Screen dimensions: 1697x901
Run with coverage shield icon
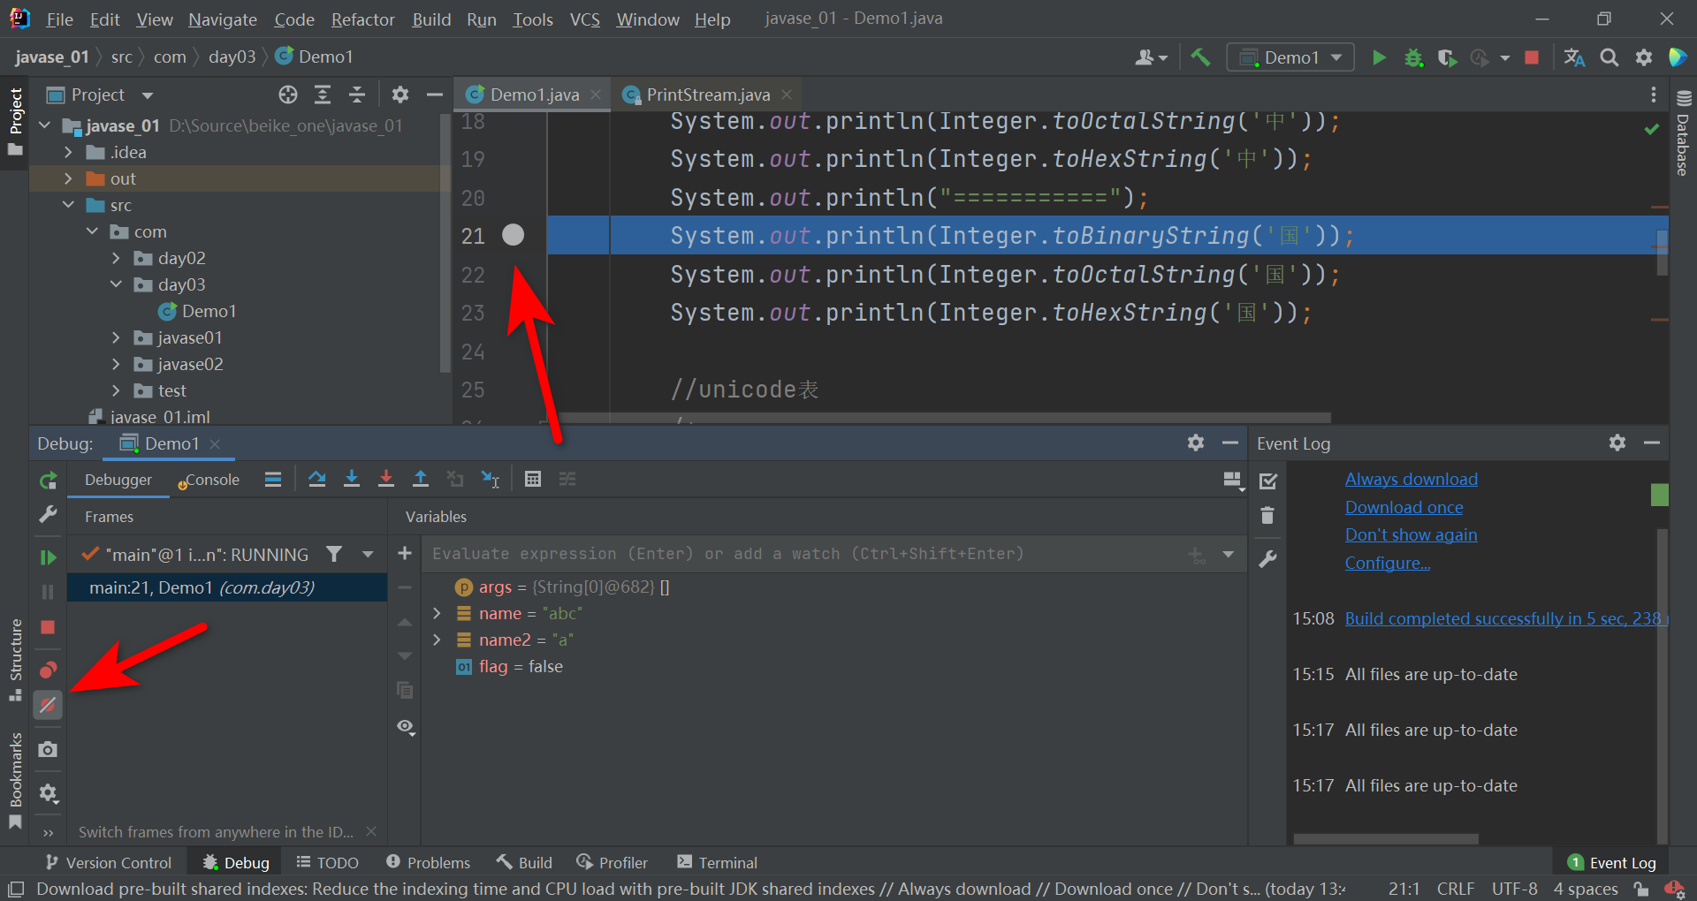click(x=1447, y=57)
